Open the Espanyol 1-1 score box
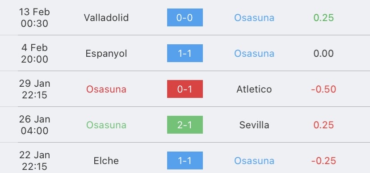The width and height of the screenshot is (370, 173). pos(185,53)
